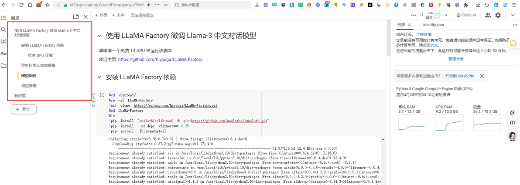Select 模型训练 in table of contents
The width and height of the screenshot is (520, 185).
(x=29, y=75)
